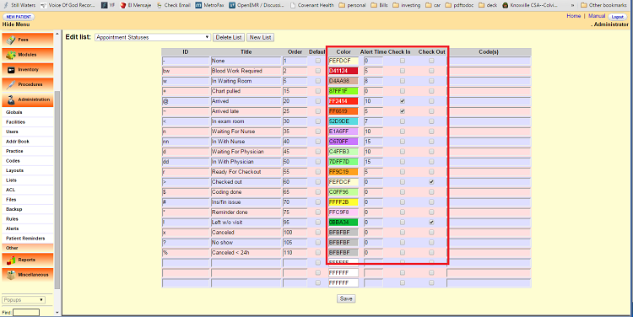Open Layouts in Administration menu
This screenshot has width=633, height=317.
[x=14, y=170]
